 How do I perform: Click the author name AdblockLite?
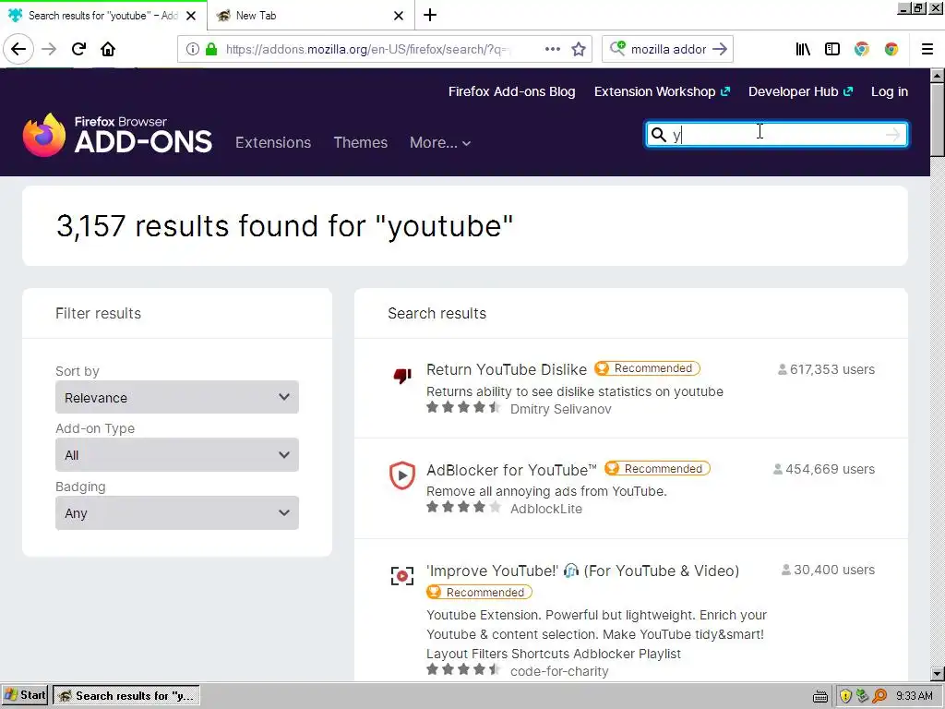click(x=546, y=509)
